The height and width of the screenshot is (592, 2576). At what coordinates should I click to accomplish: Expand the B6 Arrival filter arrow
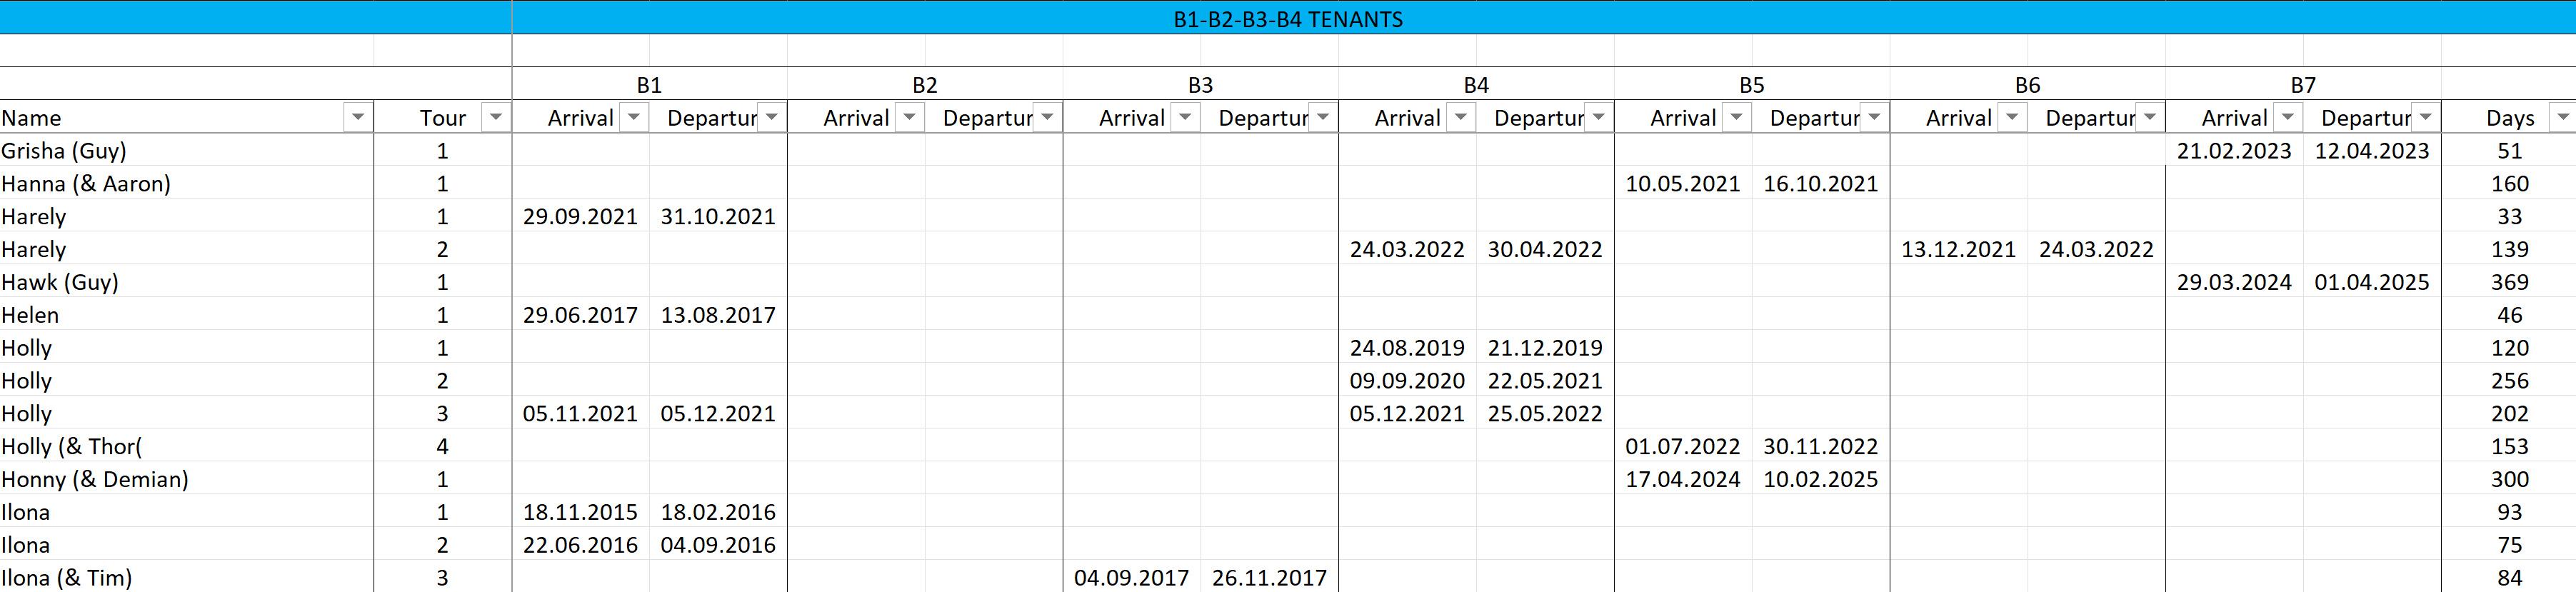tap(2012, 118)
